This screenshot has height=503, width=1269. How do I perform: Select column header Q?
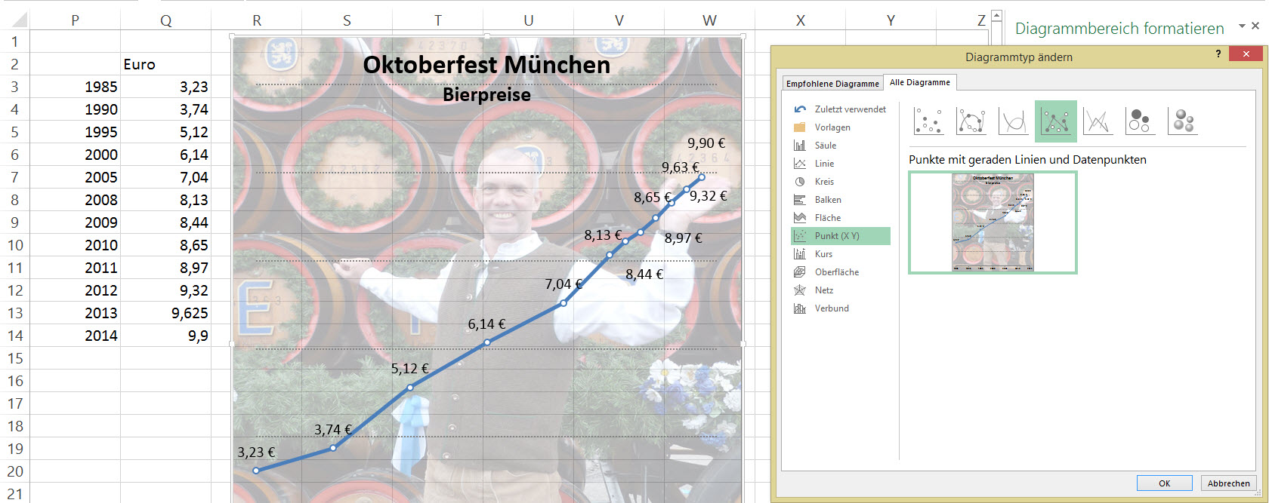coord(165,20)
